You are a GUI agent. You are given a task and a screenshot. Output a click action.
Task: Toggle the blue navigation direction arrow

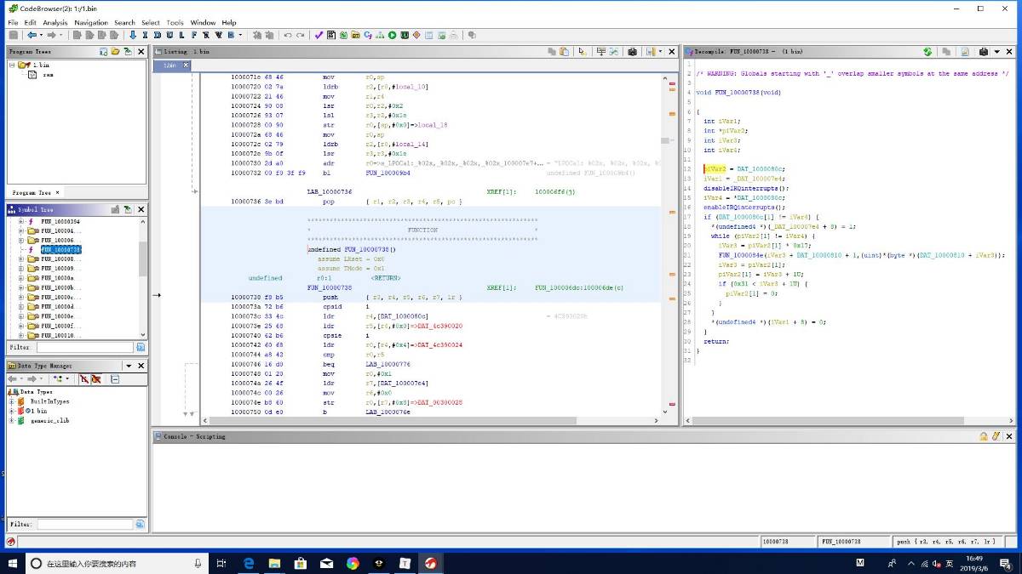click(133, 35)
